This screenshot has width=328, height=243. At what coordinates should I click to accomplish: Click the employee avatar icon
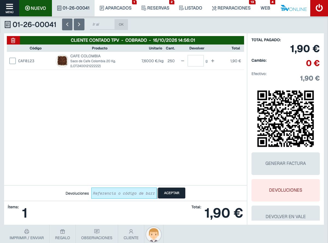154,234
